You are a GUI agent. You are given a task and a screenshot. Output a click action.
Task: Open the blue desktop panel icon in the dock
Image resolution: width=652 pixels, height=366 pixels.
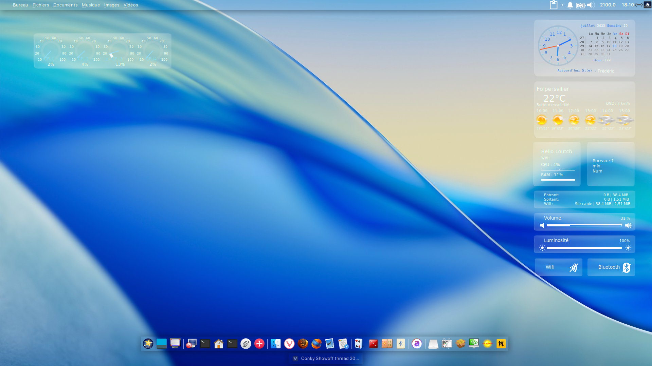pos(162,344)
